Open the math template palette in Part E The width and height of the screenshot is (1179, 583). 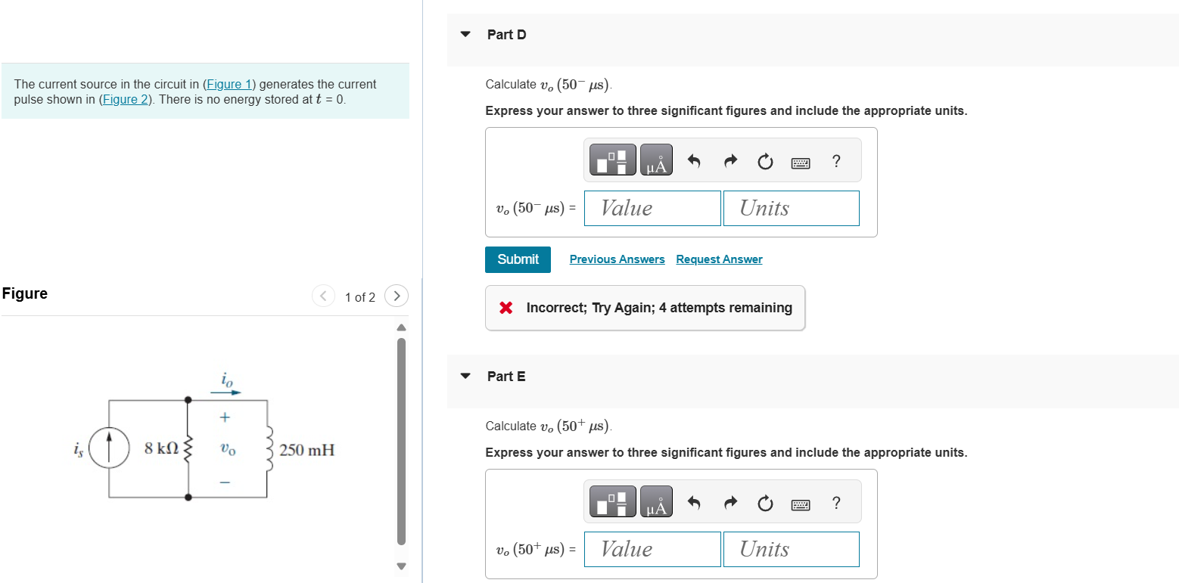(x=611, y=501)
